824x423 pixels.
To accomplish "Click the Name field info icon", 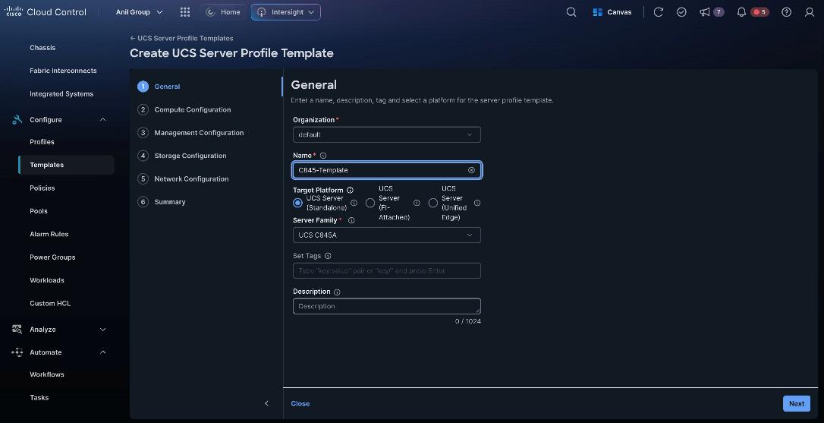I will click(x=323, y=155).
